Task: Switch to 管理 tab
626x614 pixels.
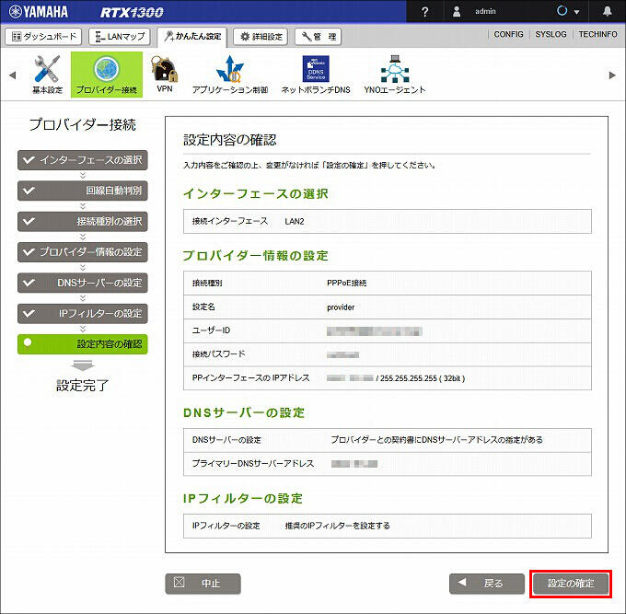Action: coord(318,37)
